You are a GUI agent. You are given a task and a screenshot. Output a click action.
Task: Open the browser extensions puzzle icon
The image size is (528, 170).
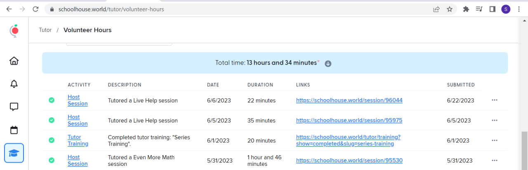(x=466, y=9)
